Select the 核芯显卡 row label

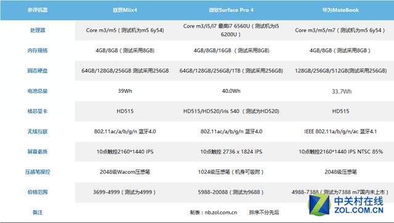(38, 111)
